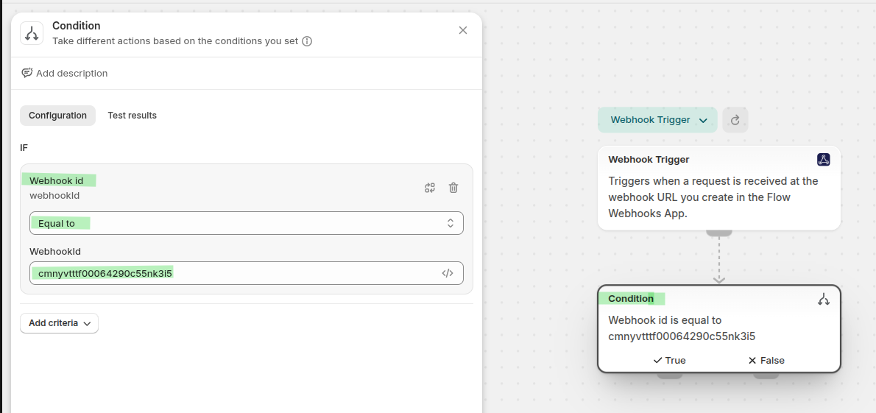Switch to the Test results tab
The height and width of the screenshot is (413, 876).
pos(132,116)
